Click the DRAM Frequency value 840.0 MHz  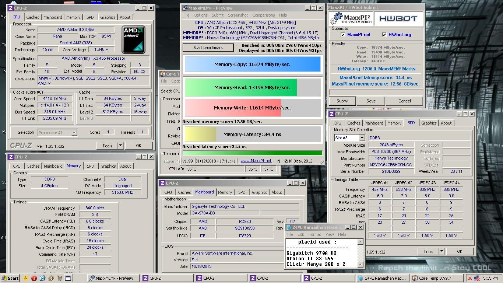click(x=95, y=208)
